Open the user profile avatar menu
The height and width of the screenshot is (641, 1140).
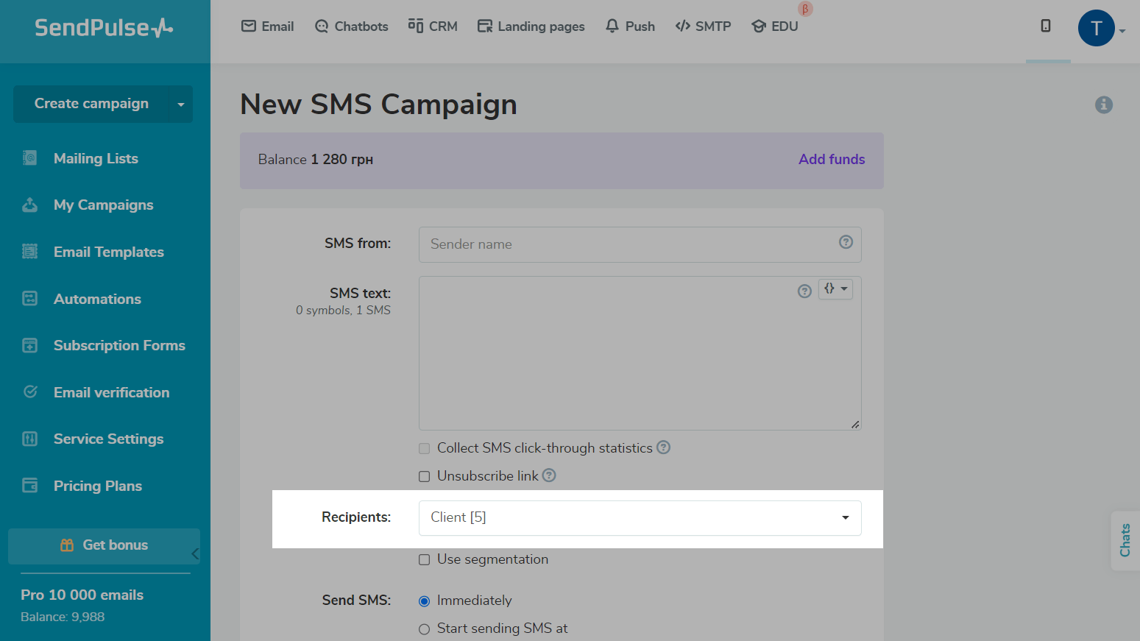(1097, 29)
